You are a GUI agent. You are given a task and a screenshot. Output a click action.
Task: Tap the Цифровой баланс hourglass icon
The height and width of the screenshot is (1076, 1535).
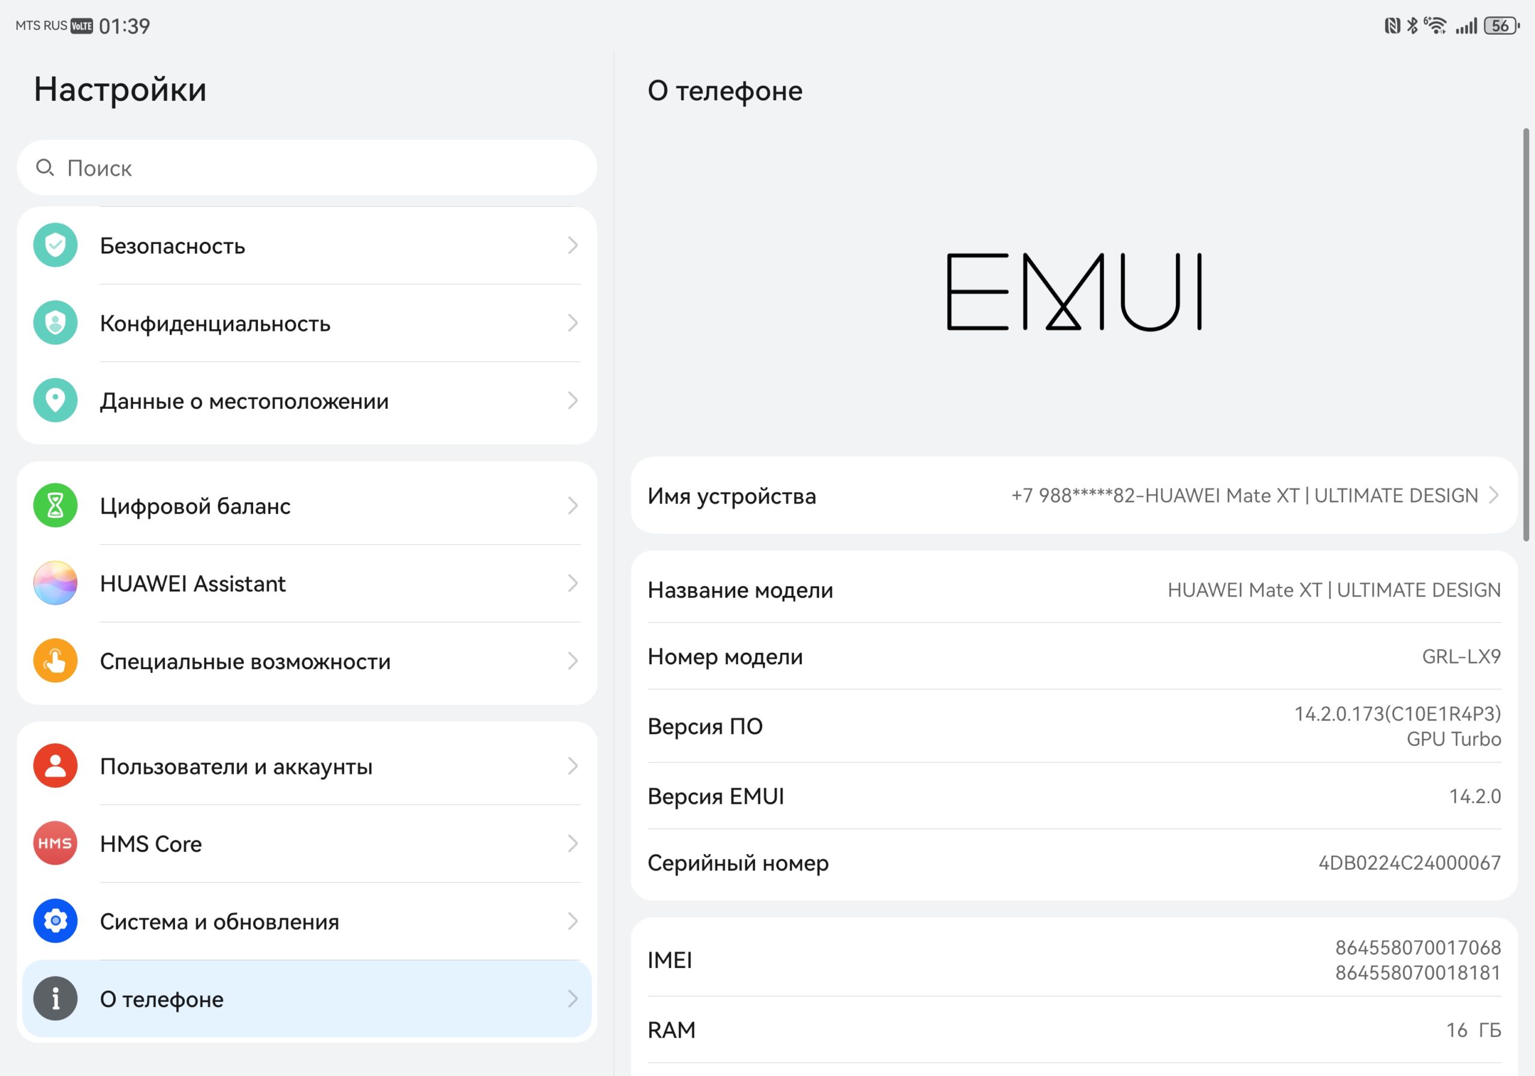coord(56,506)
